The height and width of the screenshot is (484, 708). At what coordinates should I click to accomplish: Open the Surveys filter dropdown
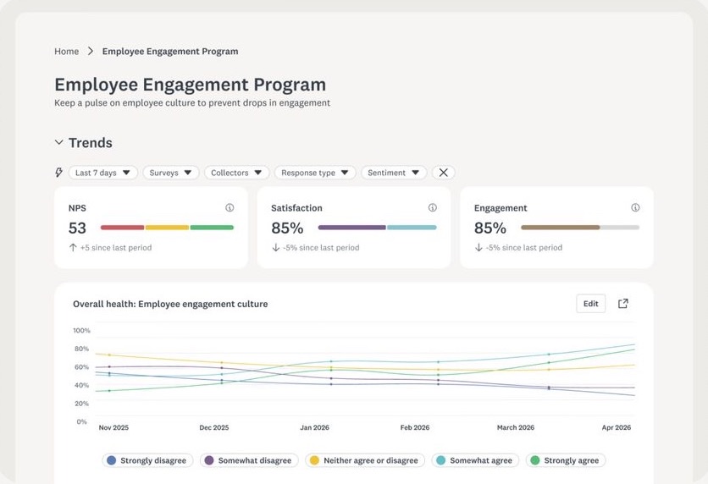tap(171, 173)
